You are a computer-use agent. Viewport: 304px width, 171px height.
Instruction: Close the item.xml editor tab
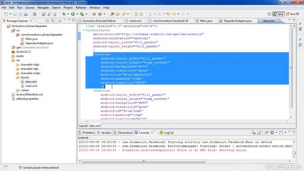(x=277, y=20)
